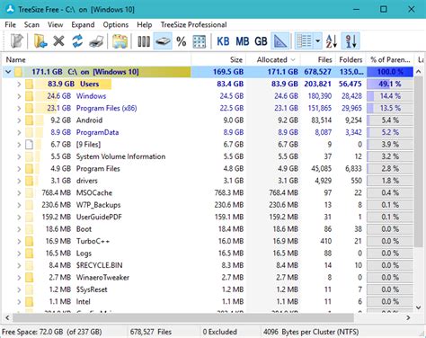The image size is (426, 338).
Task: Select the W7P_Backups folder
Action: (98, 205)
